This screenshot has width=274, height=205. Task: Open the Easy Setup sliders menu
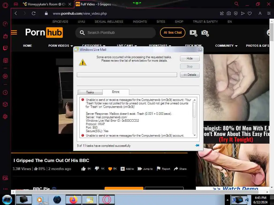point(269,13)
